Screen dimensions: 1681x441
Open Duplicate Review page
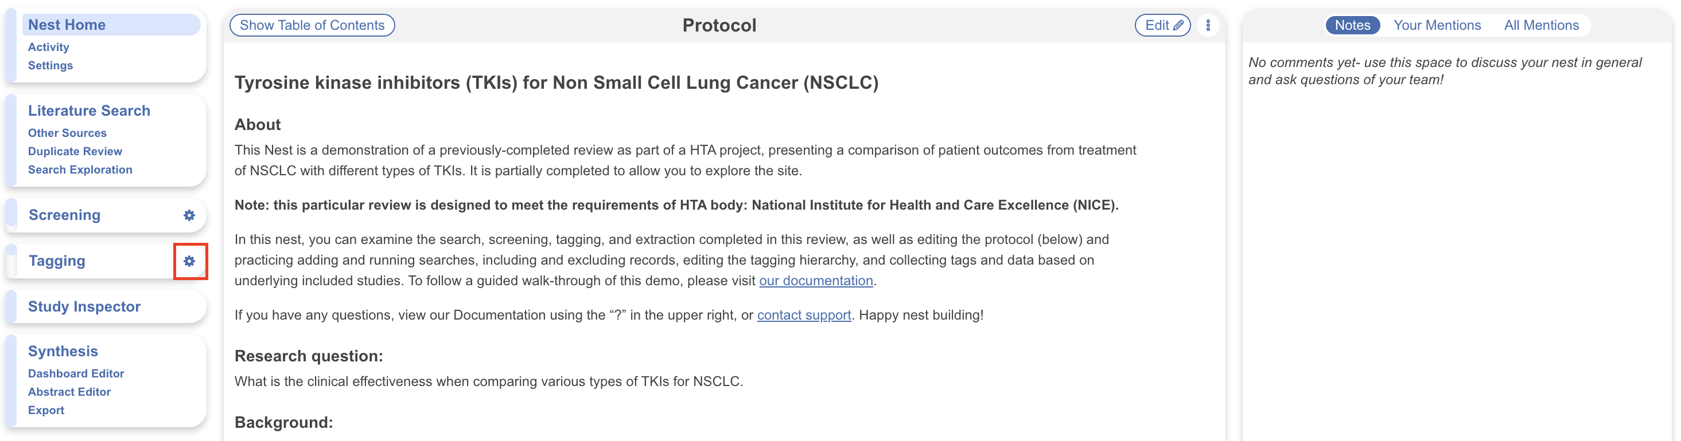(x=75, y=151)
